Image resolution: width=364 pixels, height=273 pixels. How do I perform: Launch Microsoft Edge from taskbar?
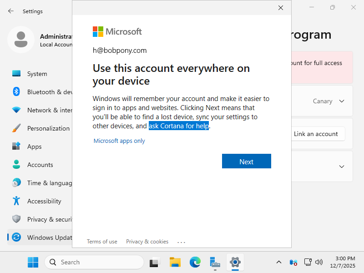pyautogui.click(x=195, y=262)
